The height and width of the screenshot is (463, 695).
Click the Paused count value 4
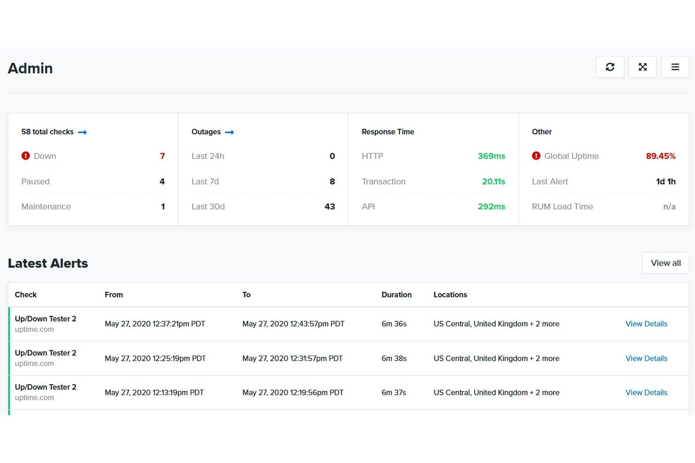coord(162,182)
